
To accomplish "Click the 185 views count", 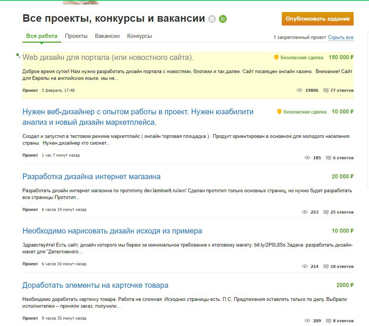I will coord(317,158).
